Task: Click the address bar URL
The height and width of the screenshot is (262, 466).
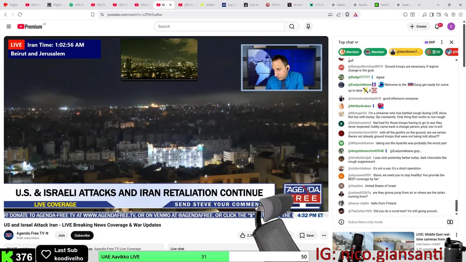Action: click(135, 15)
